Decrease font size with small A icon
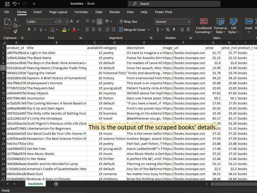The image size is (257, 193). [x=78, y=21]
